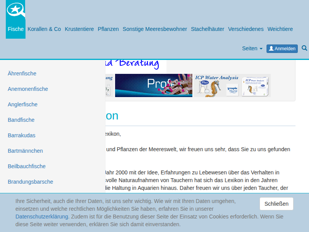Select the Krustentiere menu item

79,29
